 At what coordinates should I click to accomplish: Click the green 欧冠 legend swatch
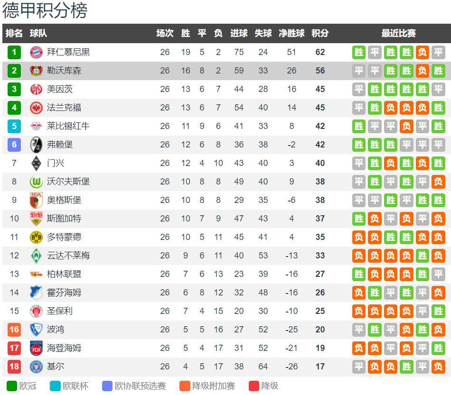[12, 386]
